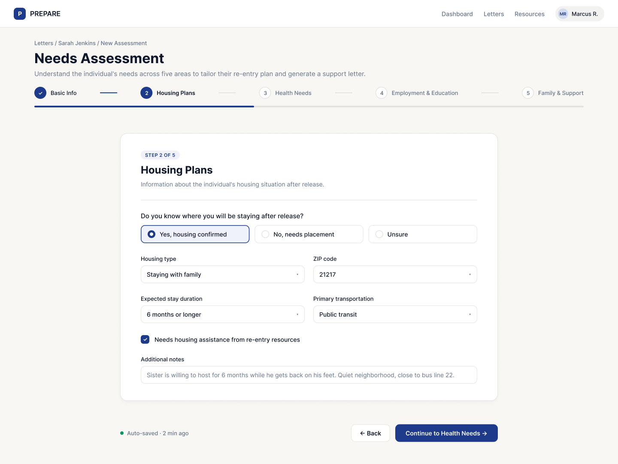Open the ZIP code dropdown

[395, 275]
